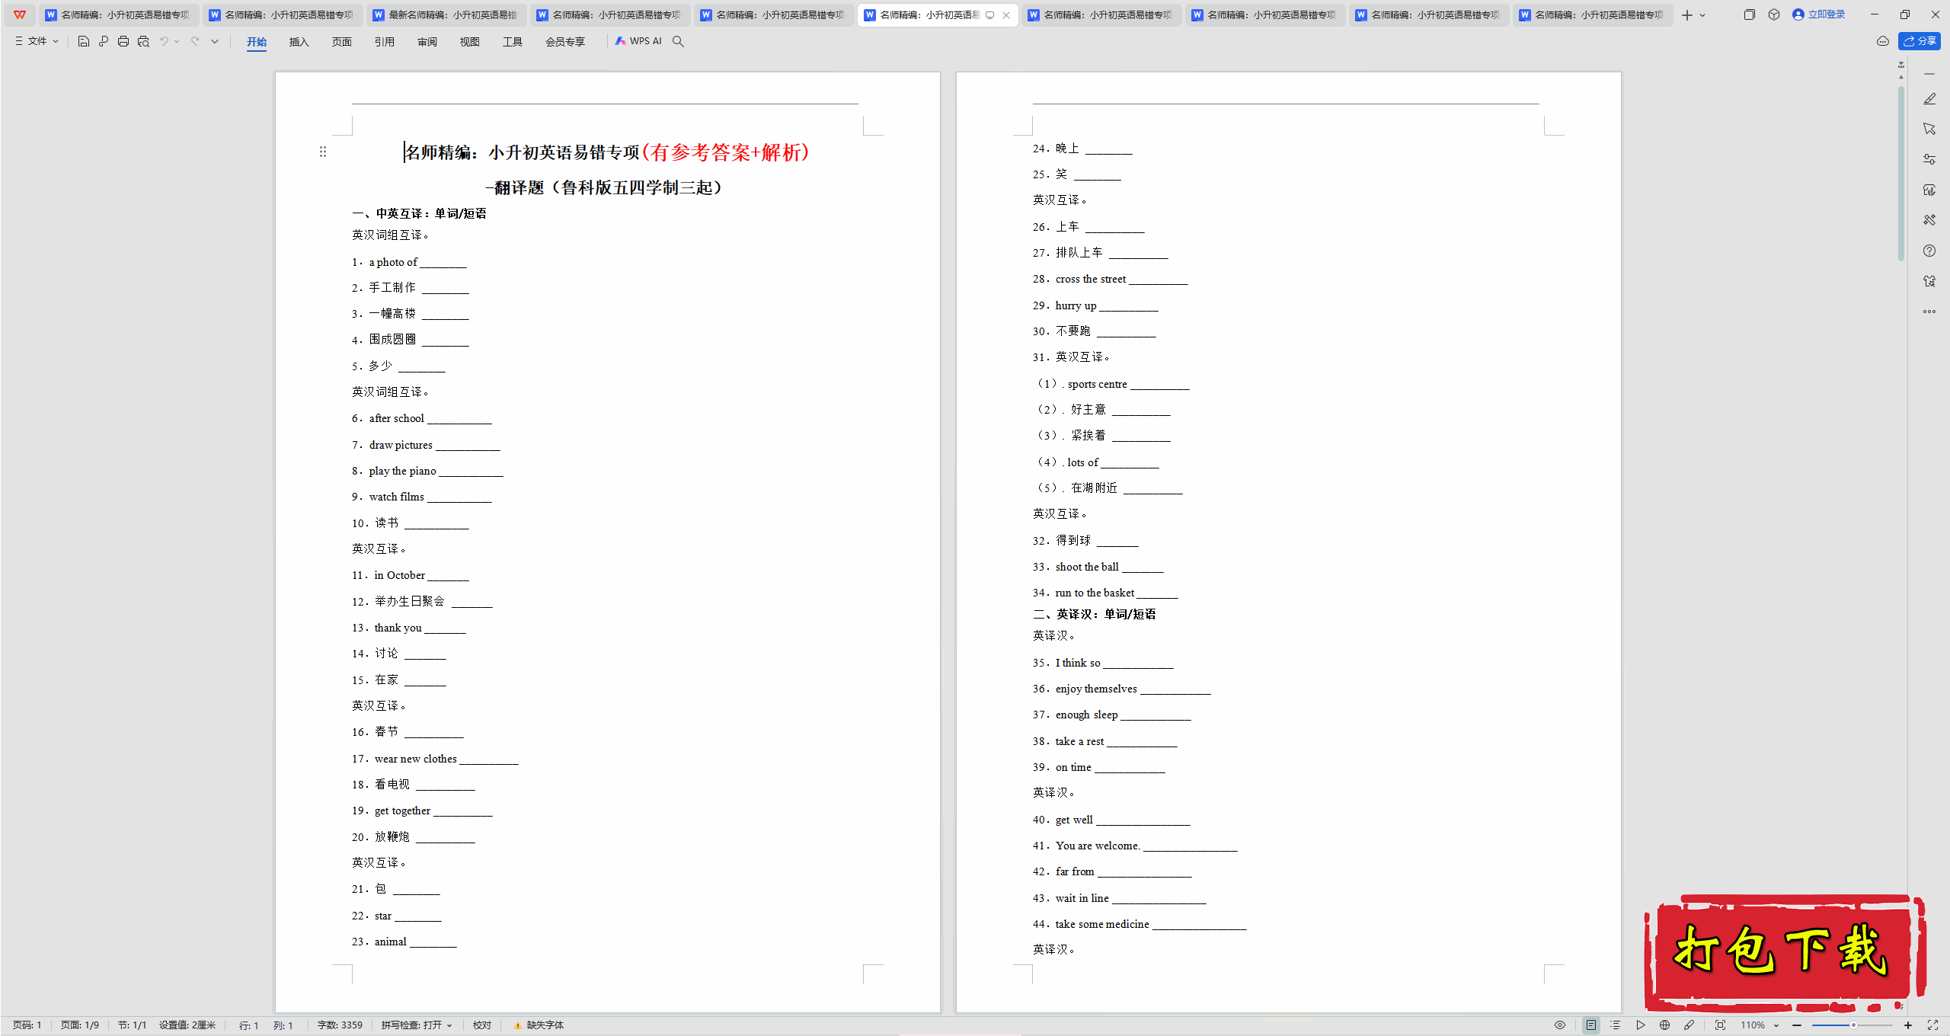Click fit-page icon in status bar
This screenshot has height=1036, width=1950.
tap(1721, 1025)
